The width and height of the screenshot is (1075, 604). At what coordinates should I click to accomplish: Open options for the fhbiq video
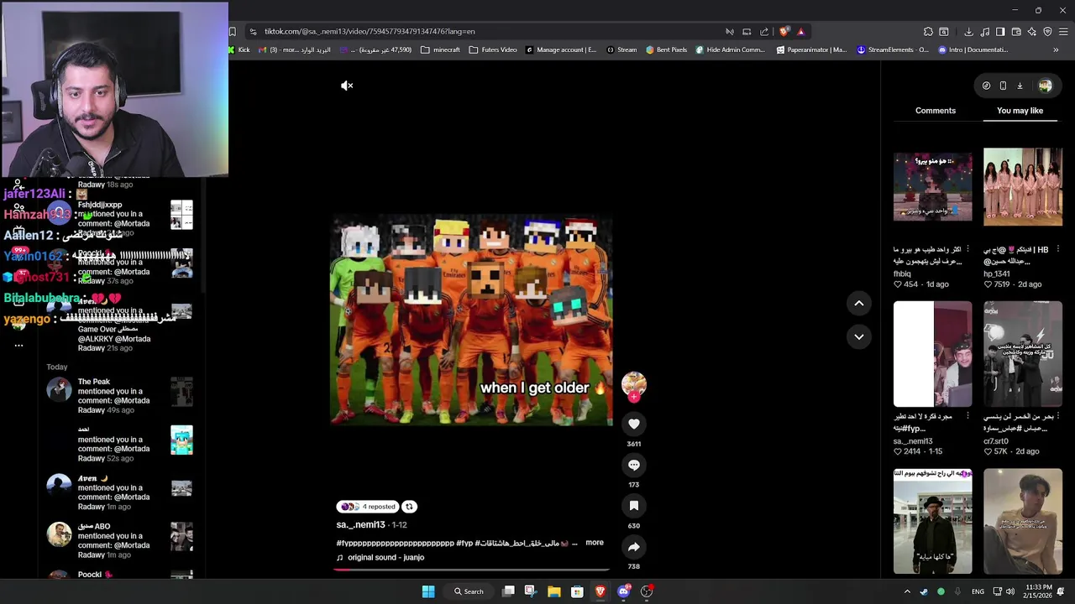[968, 249]
